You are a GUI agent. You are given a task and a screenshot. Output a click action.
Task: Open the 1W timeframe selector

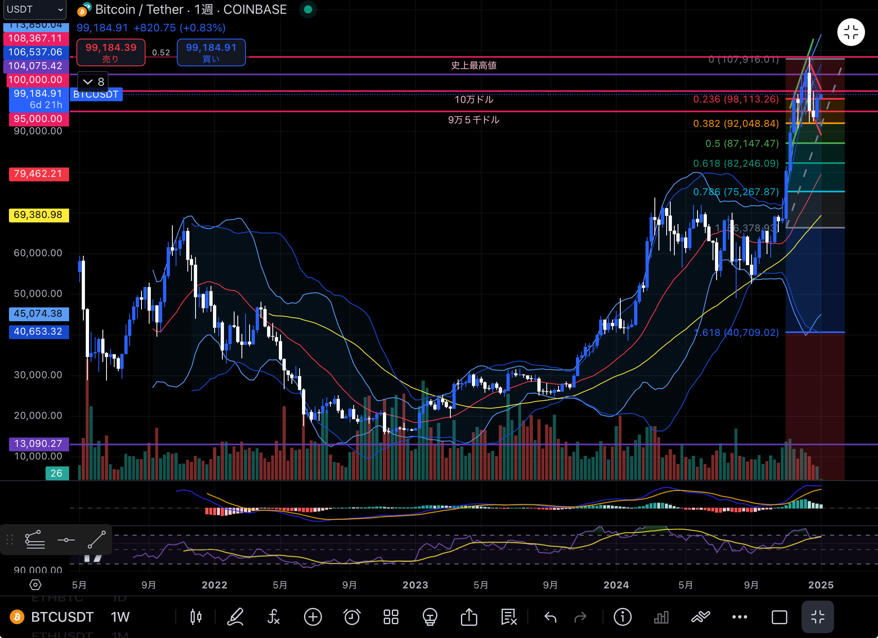coord(120,617)
